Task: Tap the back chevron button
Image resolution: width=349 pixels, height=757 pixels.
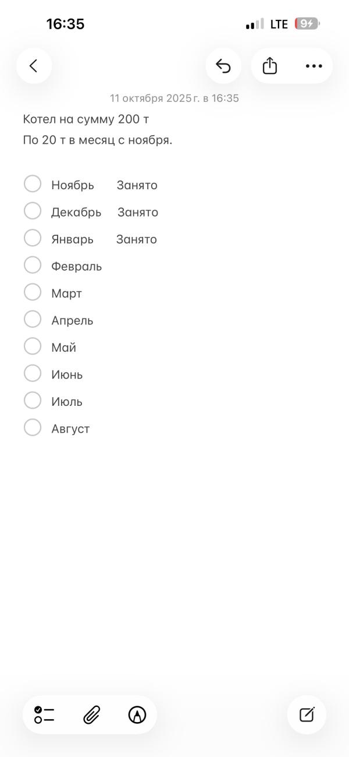Action: (34, 66)
